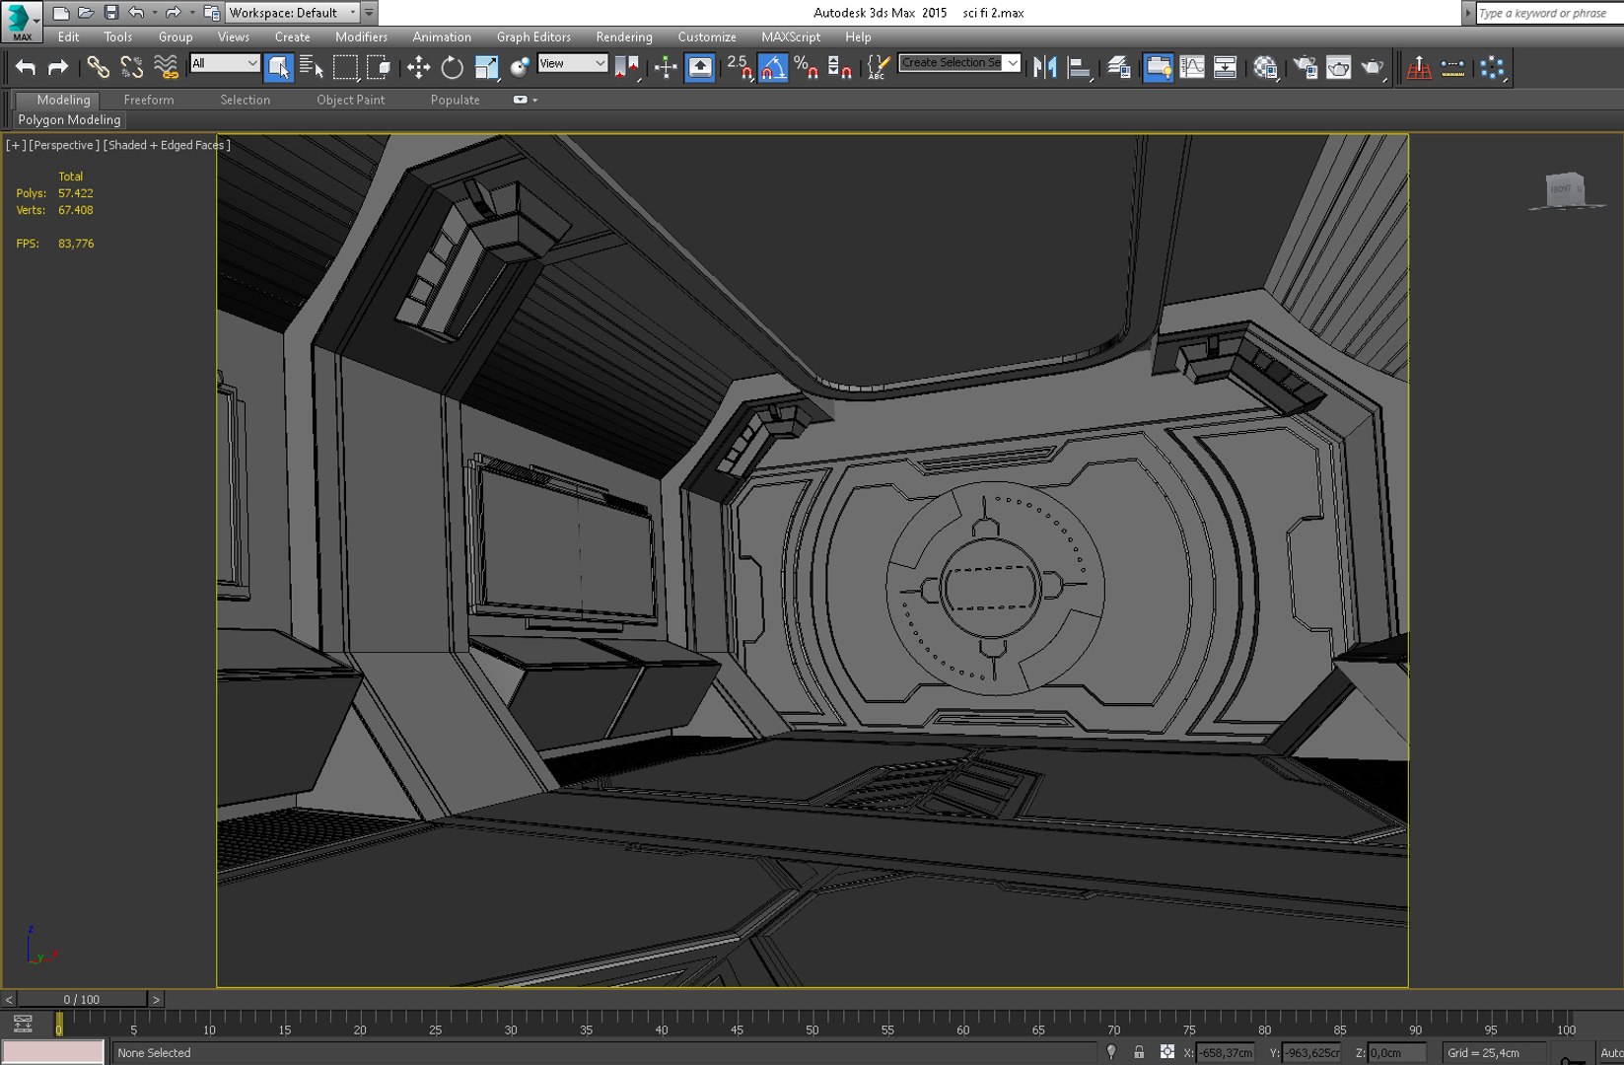Click Bind to Space Warp icon

coord(166,67)
